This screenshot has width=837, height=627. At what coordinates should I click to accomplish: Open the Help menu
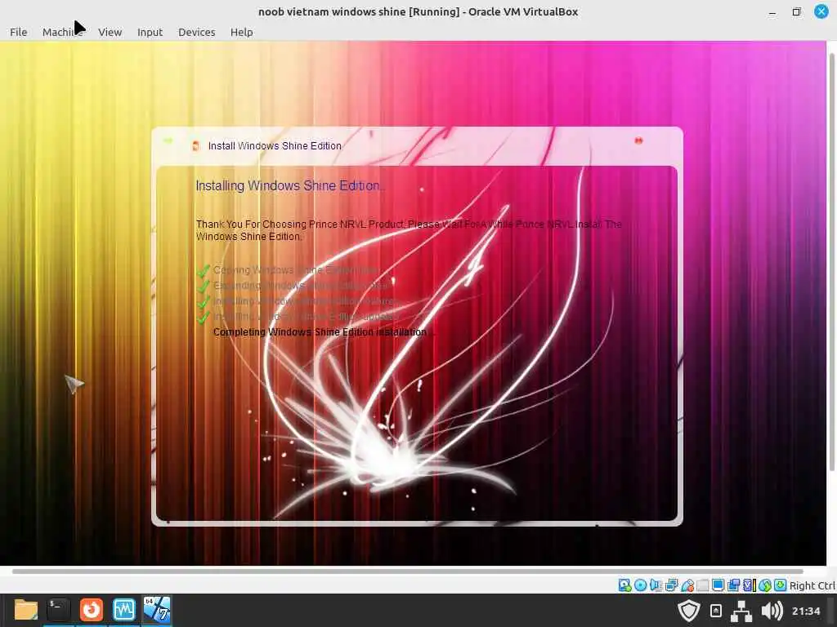click(241, 32)
